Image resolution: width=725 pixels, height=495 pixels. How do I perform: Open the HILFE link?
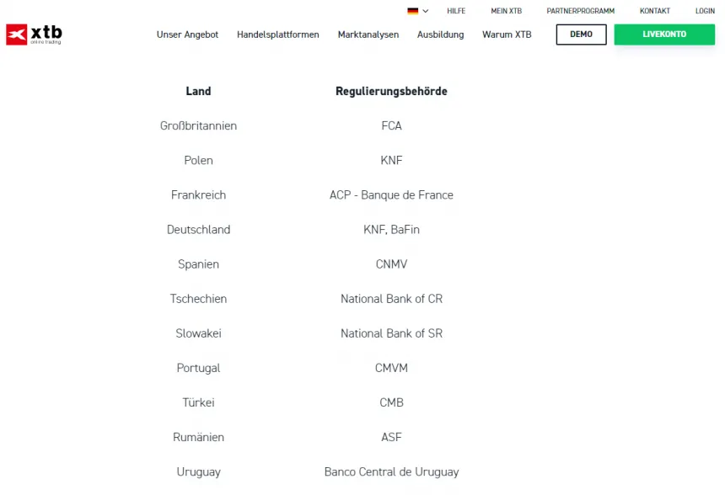coord(456,11)
